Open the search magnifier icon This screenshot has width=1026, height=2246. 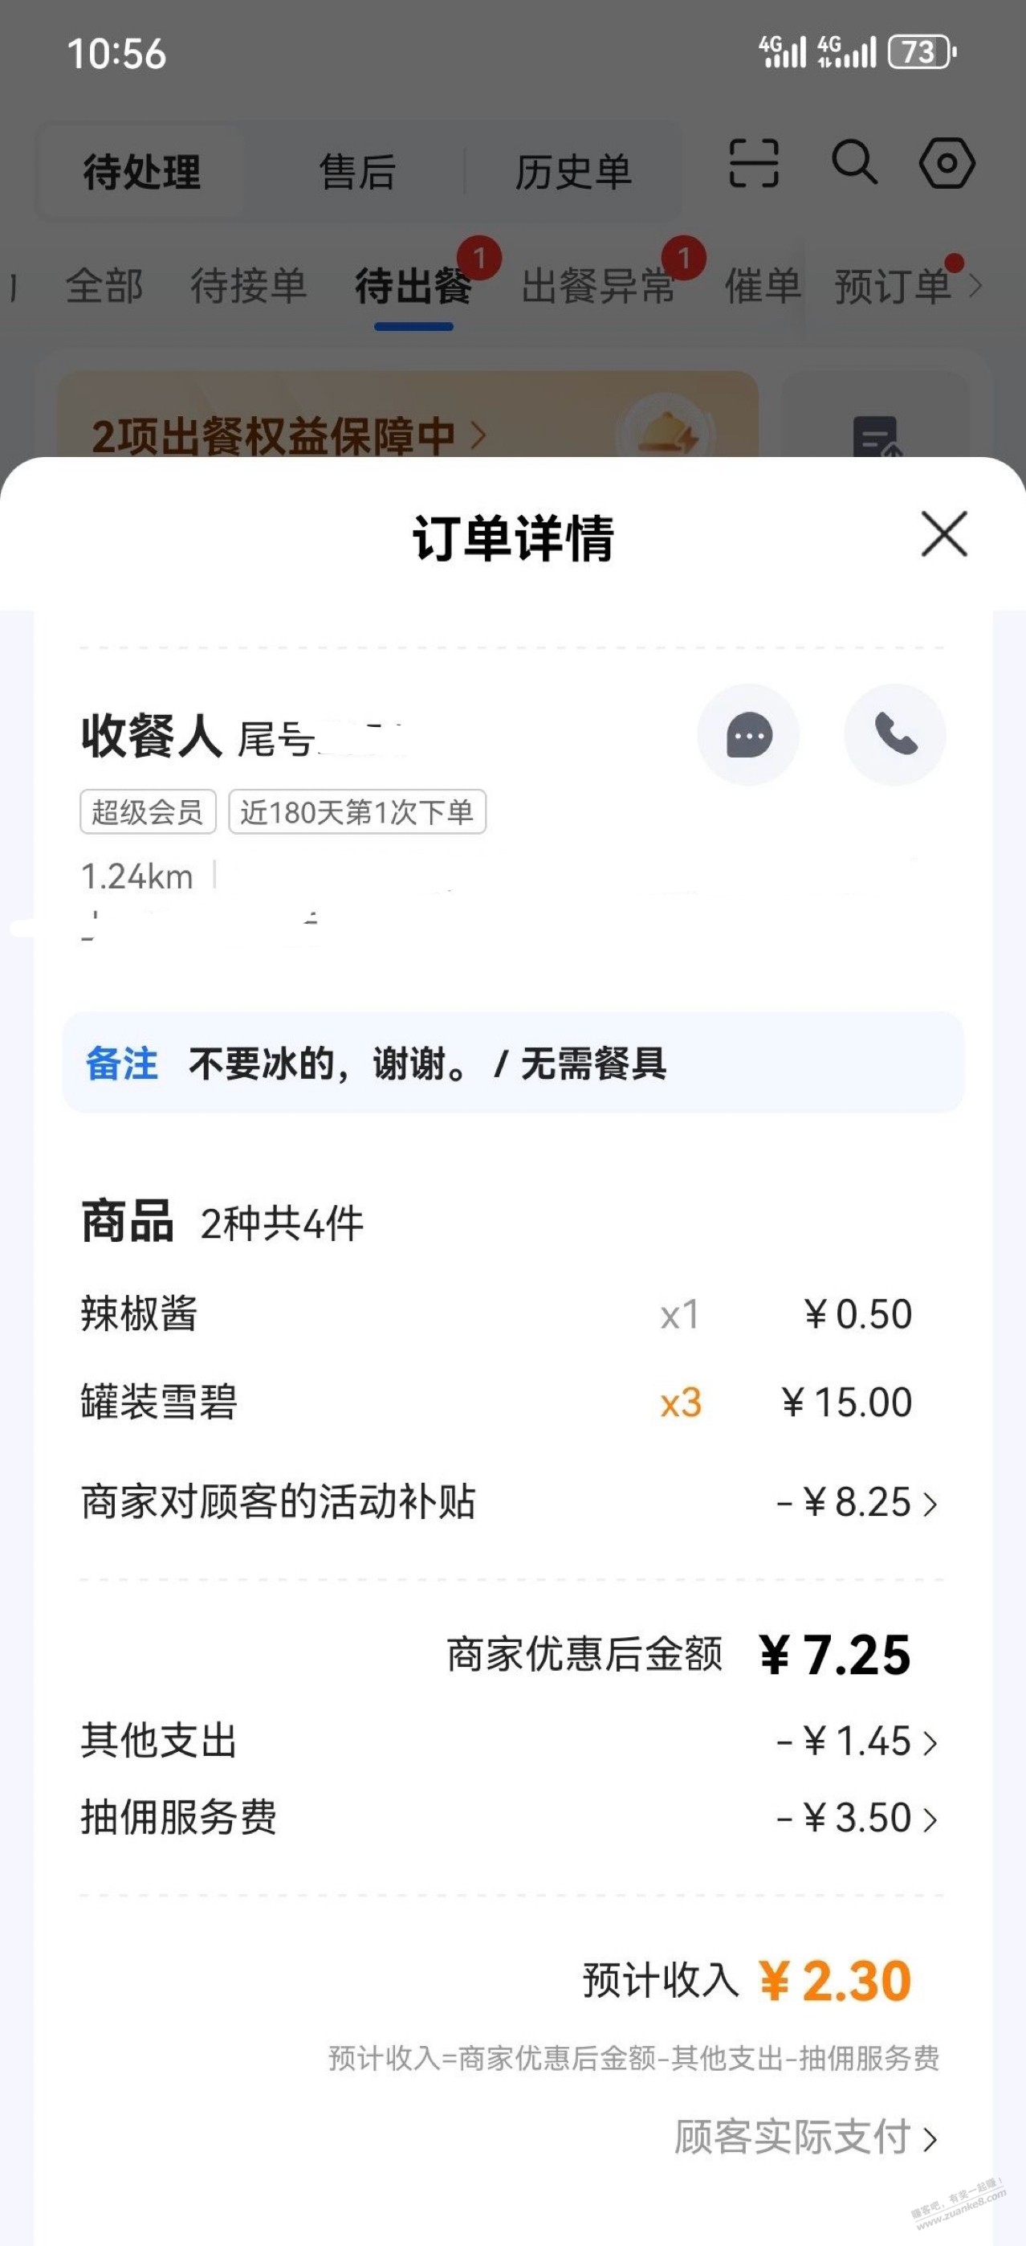tap(853, 162)
